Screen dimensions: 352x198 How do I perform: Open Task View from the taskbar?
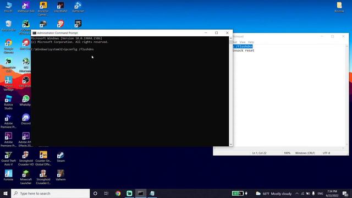pos(106,193)
